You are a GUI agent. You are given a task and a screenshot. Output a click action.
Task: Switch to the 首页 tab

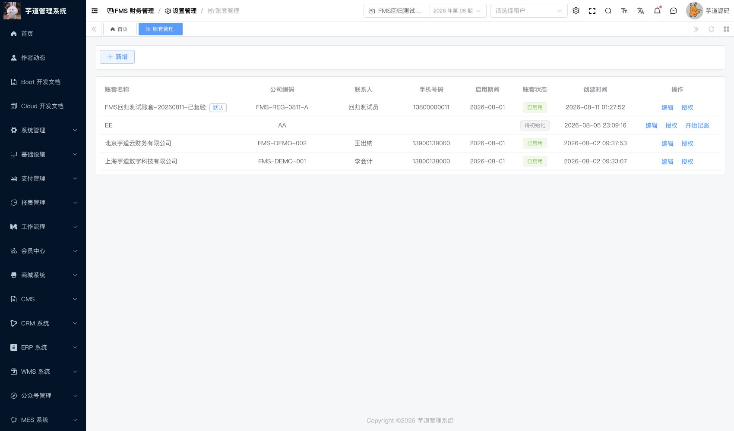point(120,29)
